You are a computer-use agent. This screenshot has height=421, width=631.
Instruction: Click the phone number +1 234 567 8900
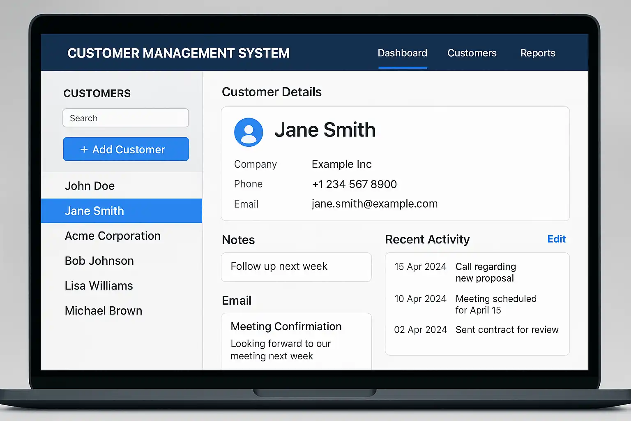coord(354,184)
